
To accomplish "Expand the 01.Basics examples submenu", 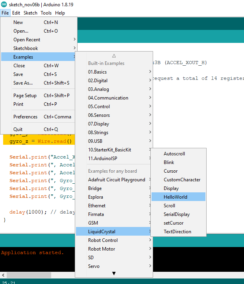I will click(x=114, y=72).
